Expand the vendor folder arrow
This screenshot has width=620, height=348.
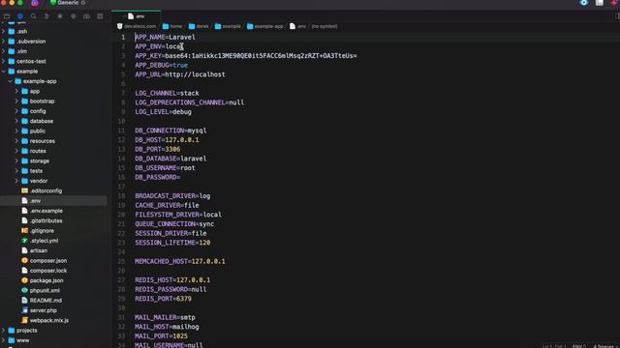[x=16, y=181]
